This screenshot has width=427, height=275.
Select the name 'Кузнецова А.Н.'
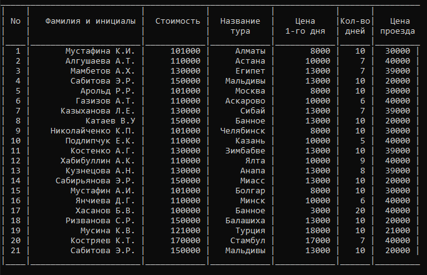(101, 171)
